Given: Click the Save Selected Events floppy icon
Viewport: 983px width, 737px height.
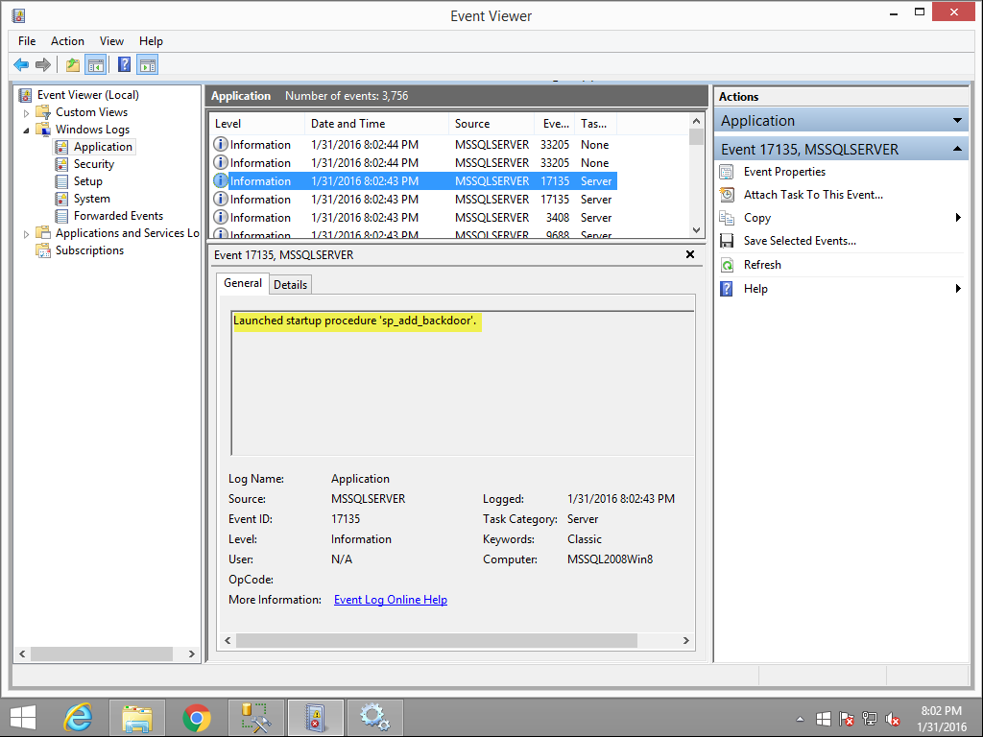Looking at the screenshot, I should click(727, 241).
